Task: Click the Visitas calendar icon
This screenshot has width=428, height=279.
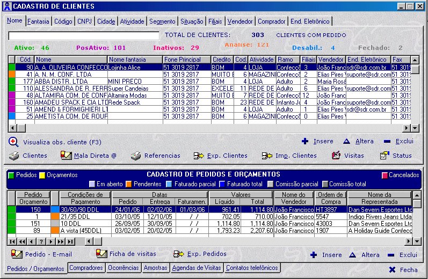Action: pos(336,156)
